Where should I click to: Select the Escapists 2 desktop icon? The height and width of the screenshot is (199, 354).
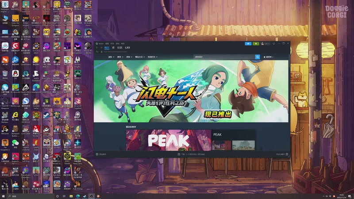click(5, 145)
